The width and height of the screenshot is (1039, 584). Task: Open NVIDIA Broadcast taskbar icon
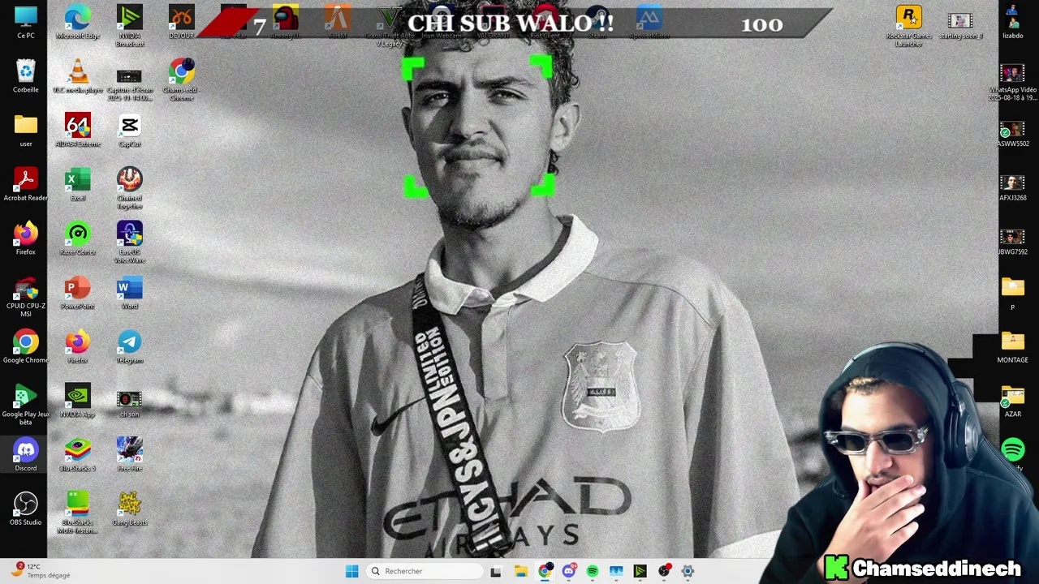[640, 571]
